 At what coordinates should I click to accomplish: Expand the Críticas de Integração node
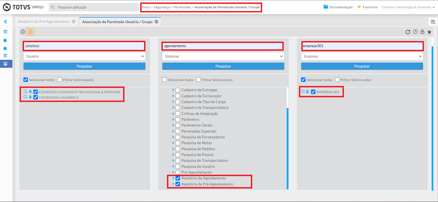(x=173, y=114)
